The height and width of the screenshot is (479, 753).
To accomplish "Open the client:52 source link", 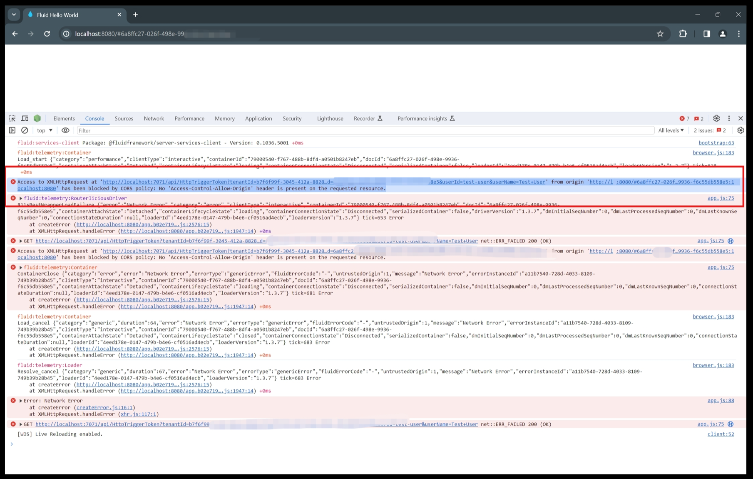I will (721, 434).
